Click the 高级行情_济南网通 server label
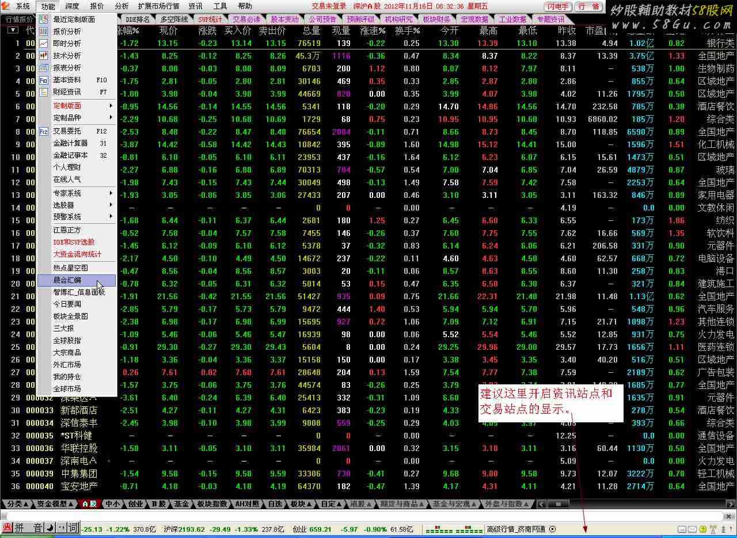This screenshot has width=737, height=538. click(516, 529)
